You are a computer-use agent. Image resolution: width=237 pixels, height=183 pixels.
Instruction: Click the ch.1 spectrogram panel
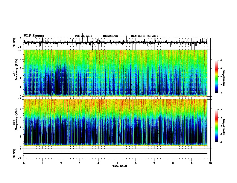tap(116, 73)
